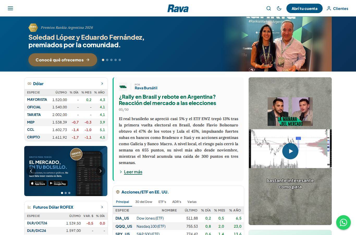Open the Leer más link

click(x=133, y=172)
